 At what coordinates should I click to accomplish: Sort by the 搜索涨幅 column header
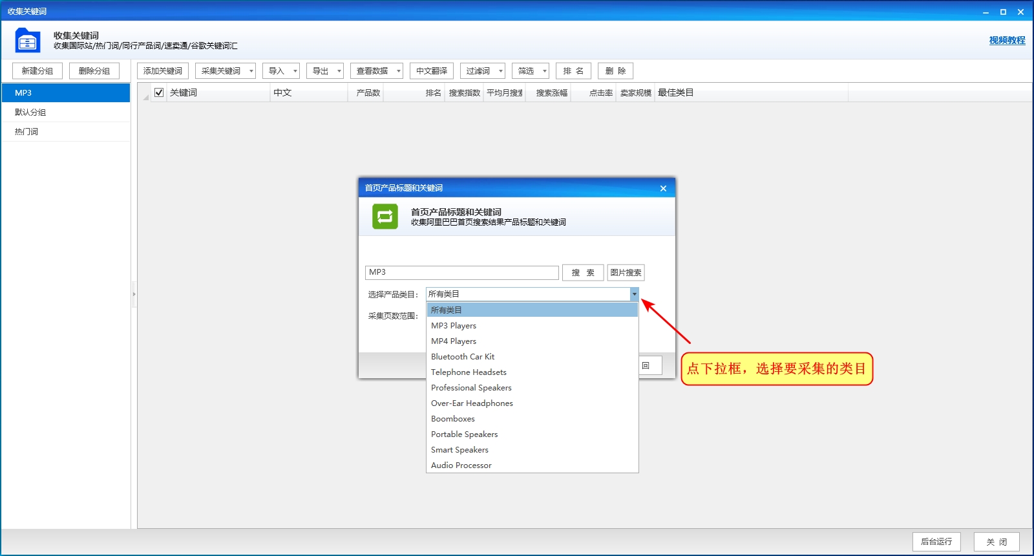pyautogui.click(x=548, y=92)
